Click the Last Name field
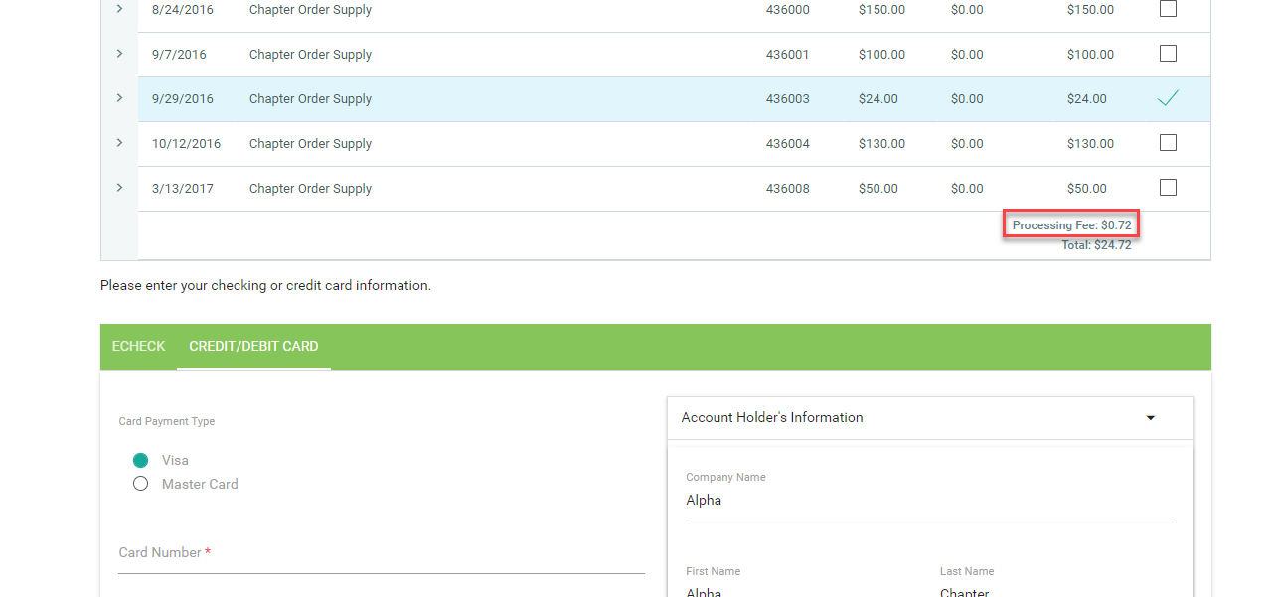1276x597 pixels. coord(1055,590)
